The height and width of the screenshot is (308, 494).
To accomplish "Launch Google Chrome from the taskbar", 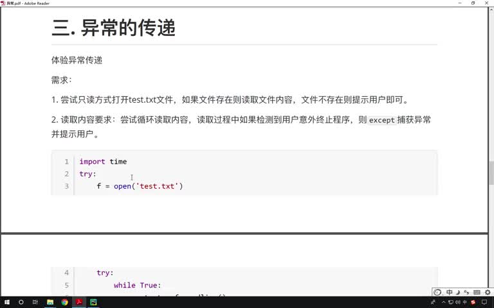I will click(x=64, y=302).
